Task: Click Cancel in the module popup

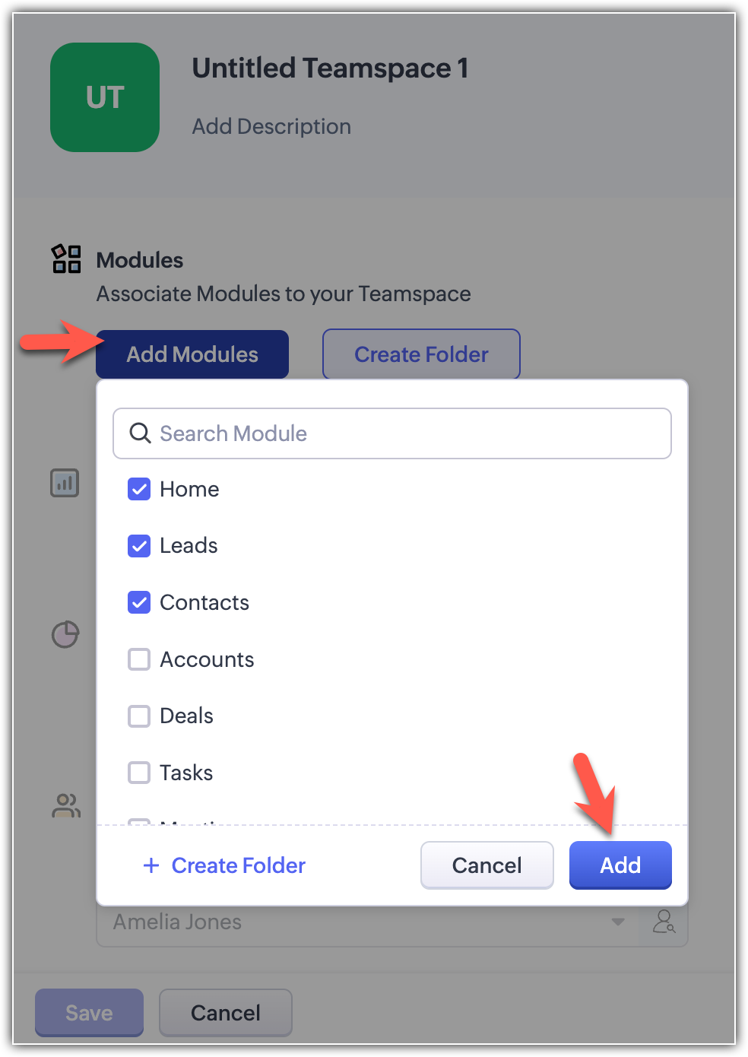Action: coord(487,865)
